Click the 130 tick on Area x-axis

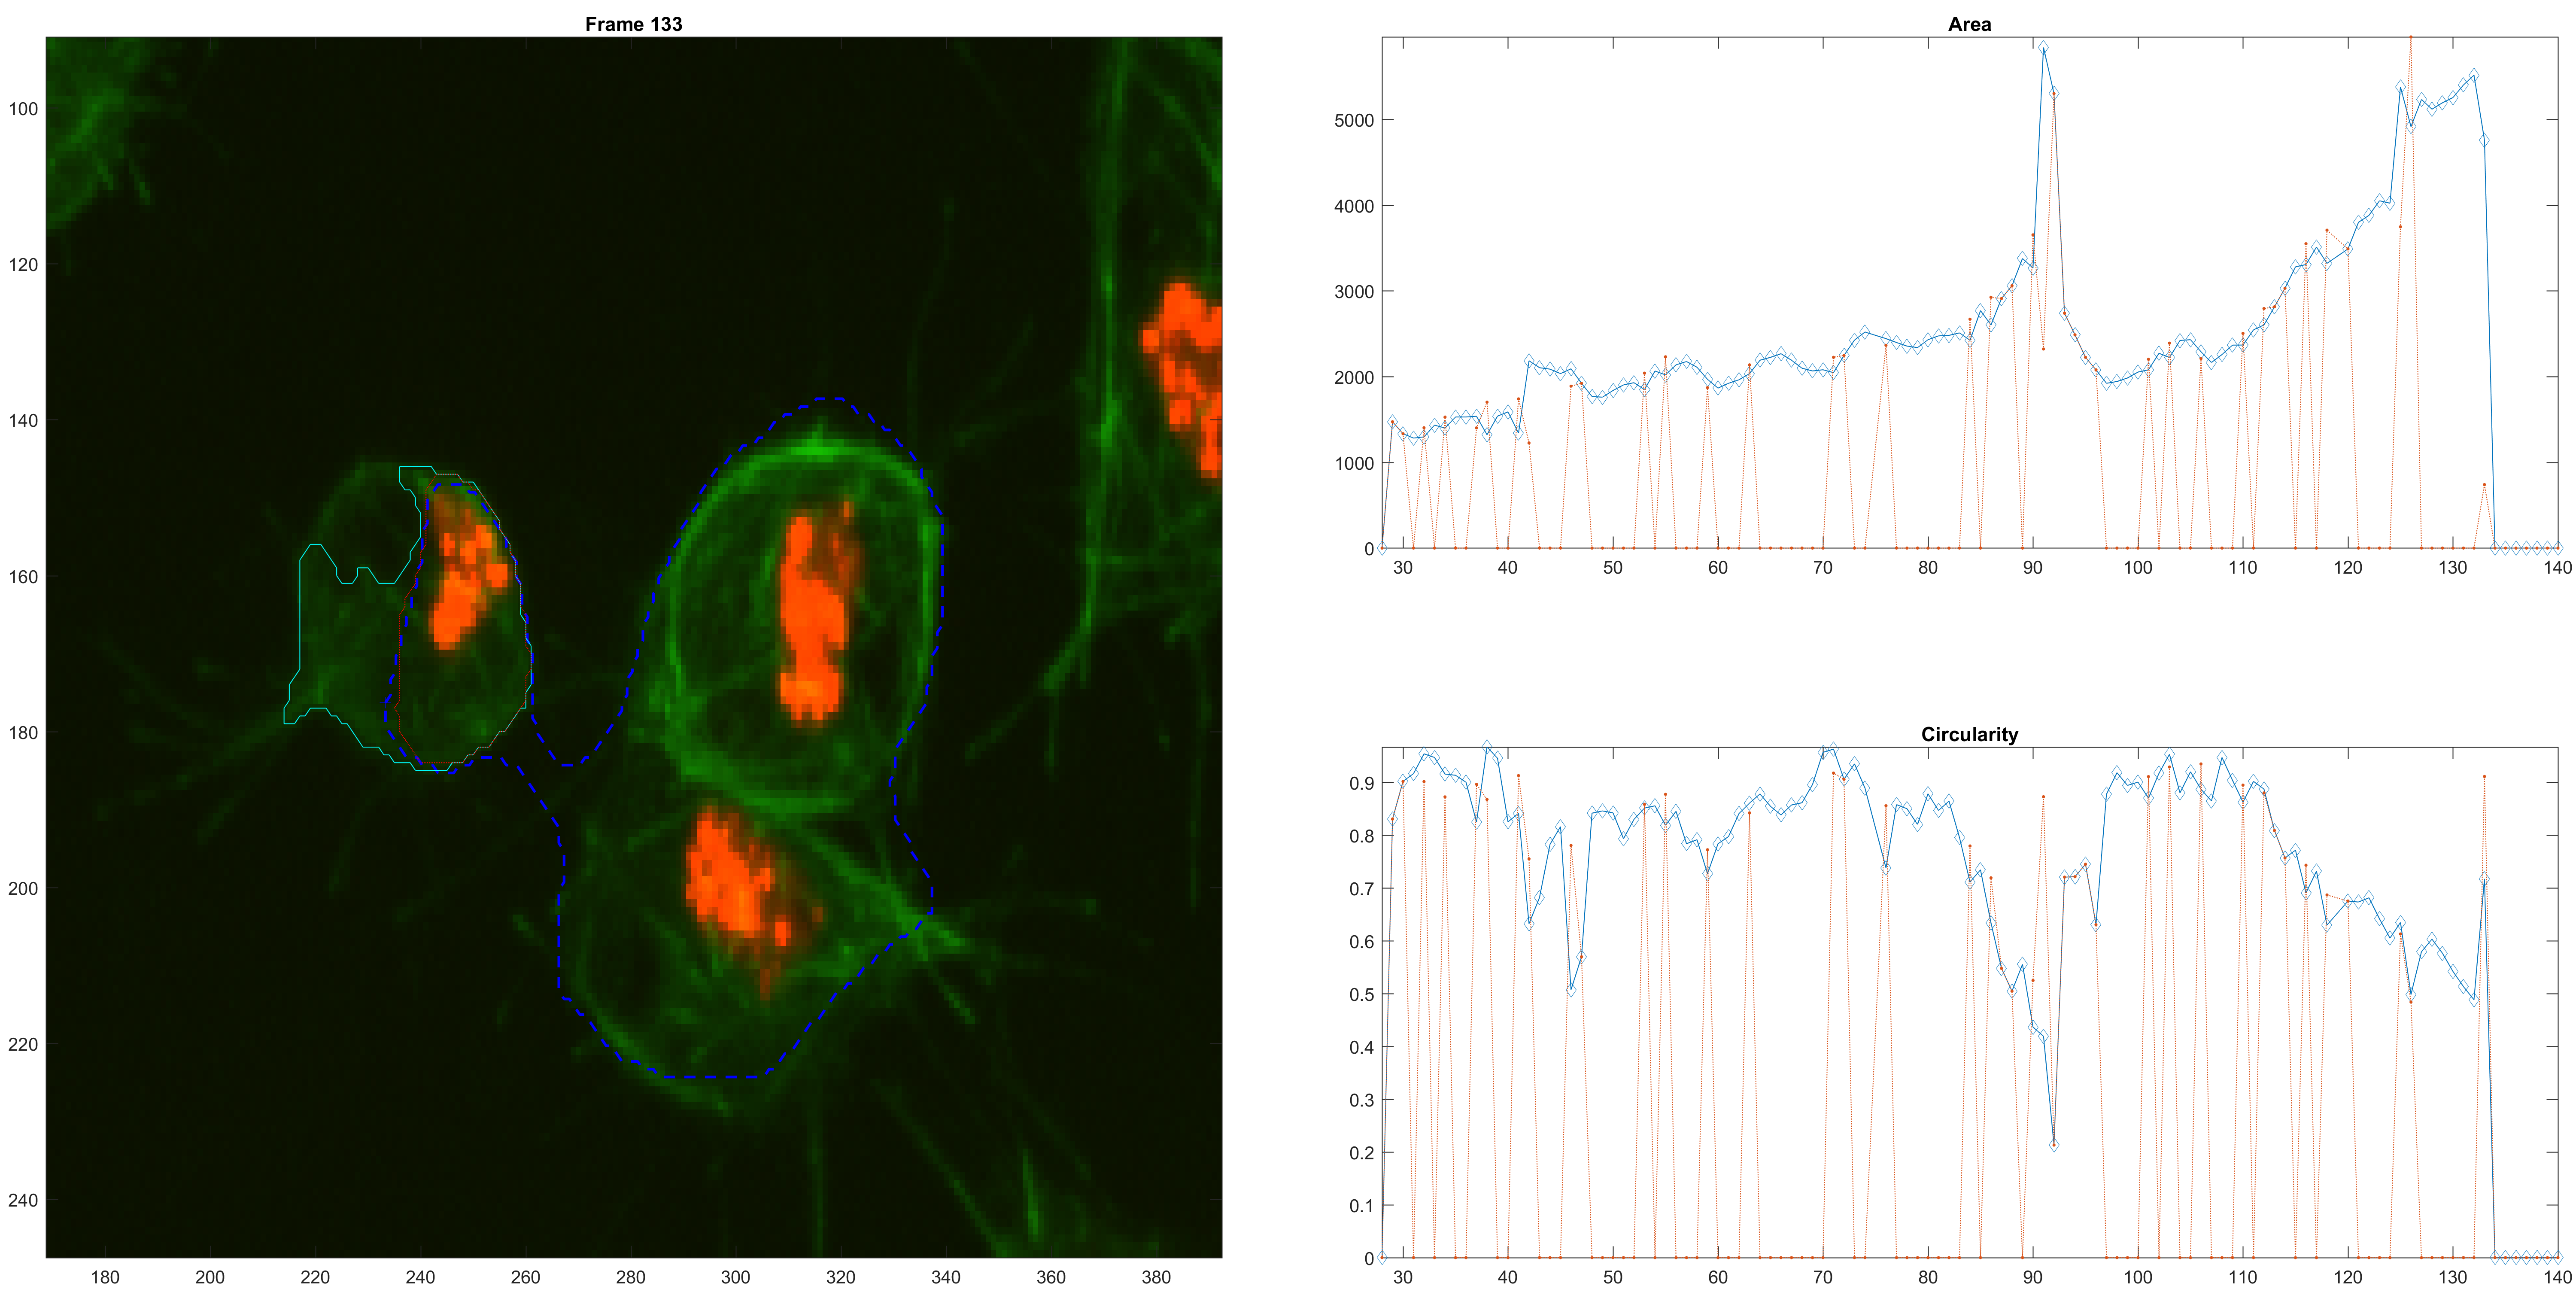pos(2453,568)
